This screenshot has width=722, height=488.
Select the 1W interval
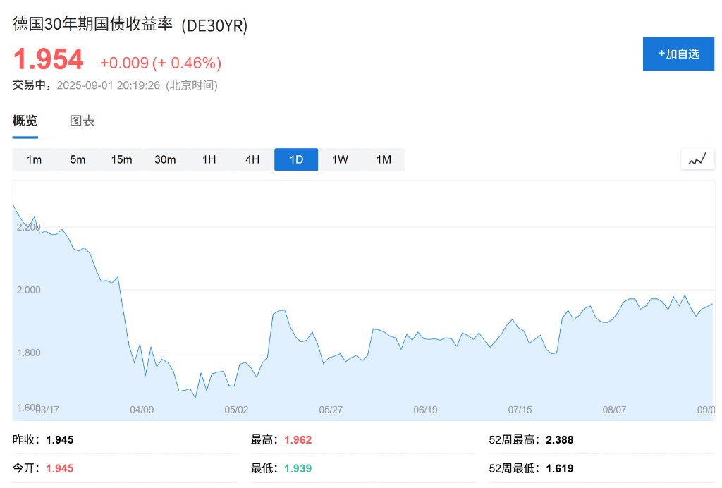coord(340,159)
